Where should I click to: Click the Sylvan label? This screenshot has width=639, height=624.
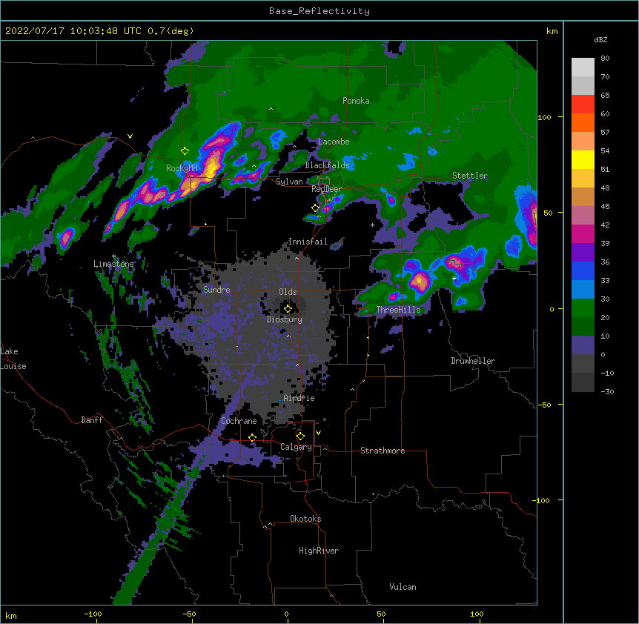click(289, 182)
